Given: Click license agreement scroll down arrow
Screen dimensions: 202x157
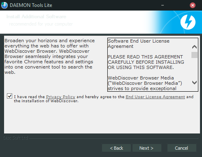Looking at the screenshot, I should point(194,82).
